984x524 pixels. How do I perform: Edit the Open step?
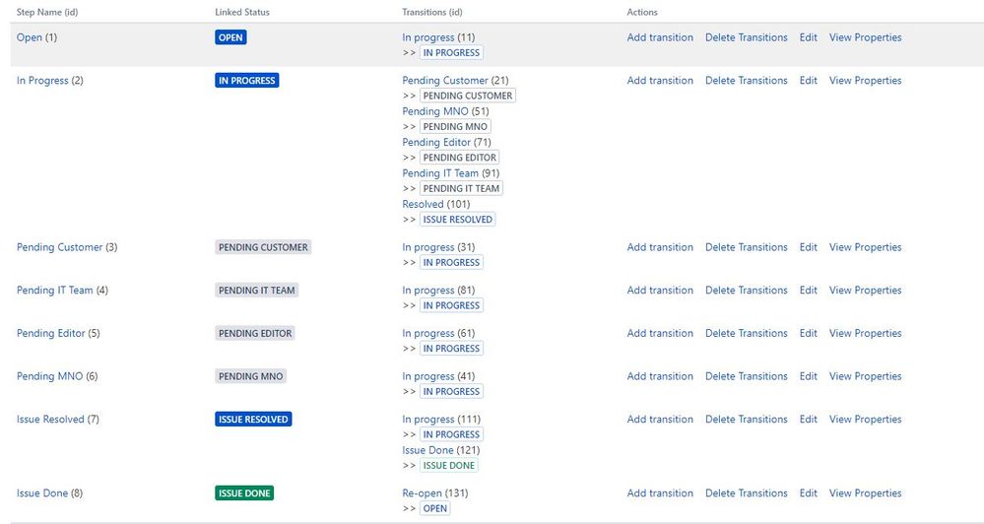[x=809, y=37]
